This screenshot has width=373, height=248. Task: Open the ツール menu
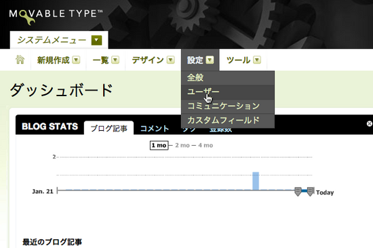(x=238, y=60)
